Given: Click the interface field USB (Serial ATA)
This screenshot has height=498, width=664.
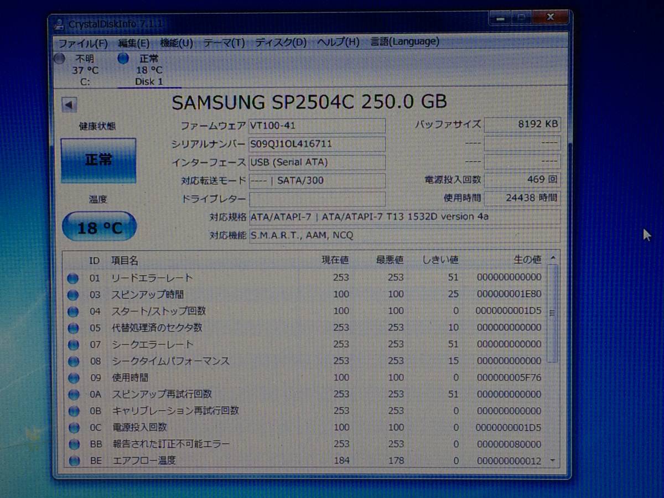Looking at the screenshot, I should (x=317, y=162).
